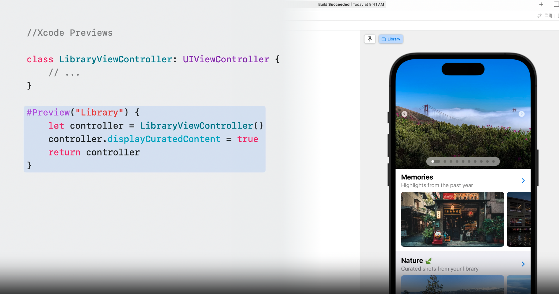Click 'Curated shots from your library' subtitle

tap(440, 269)
